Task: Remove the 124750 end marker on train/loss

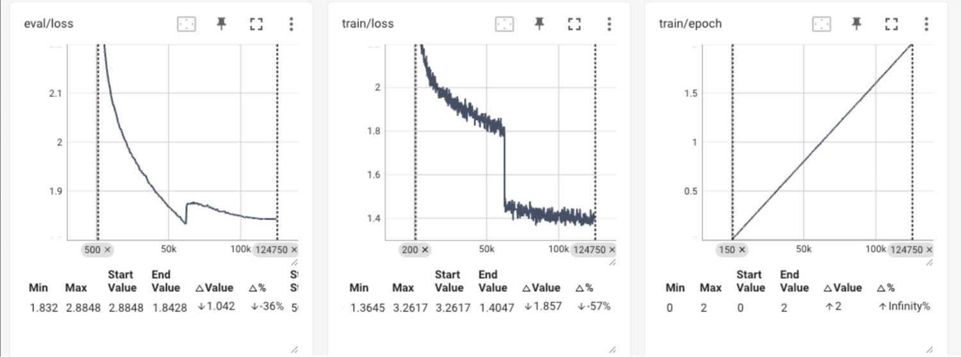Action: click(x=612, y=249)
